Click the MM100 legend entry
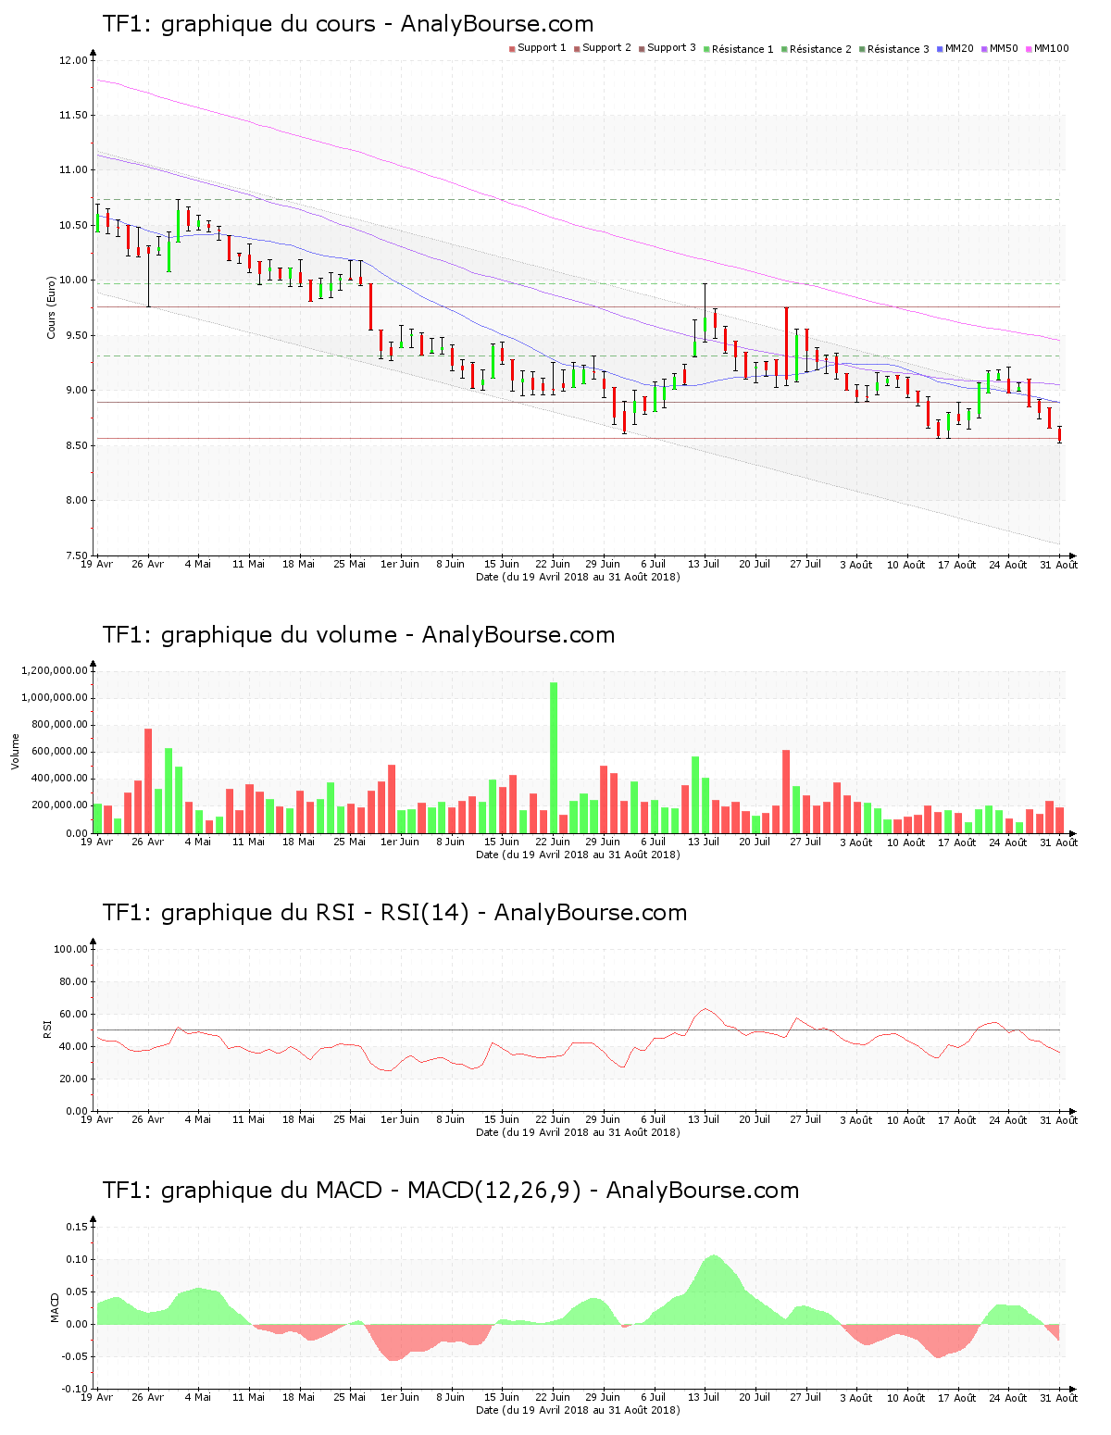The height and width of the screenshot is (1435, 1111). [1050, 48]
